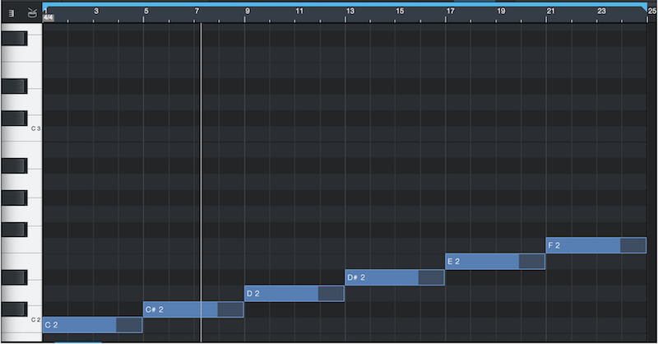Click bar 19 on the ruler

(501, 12)
